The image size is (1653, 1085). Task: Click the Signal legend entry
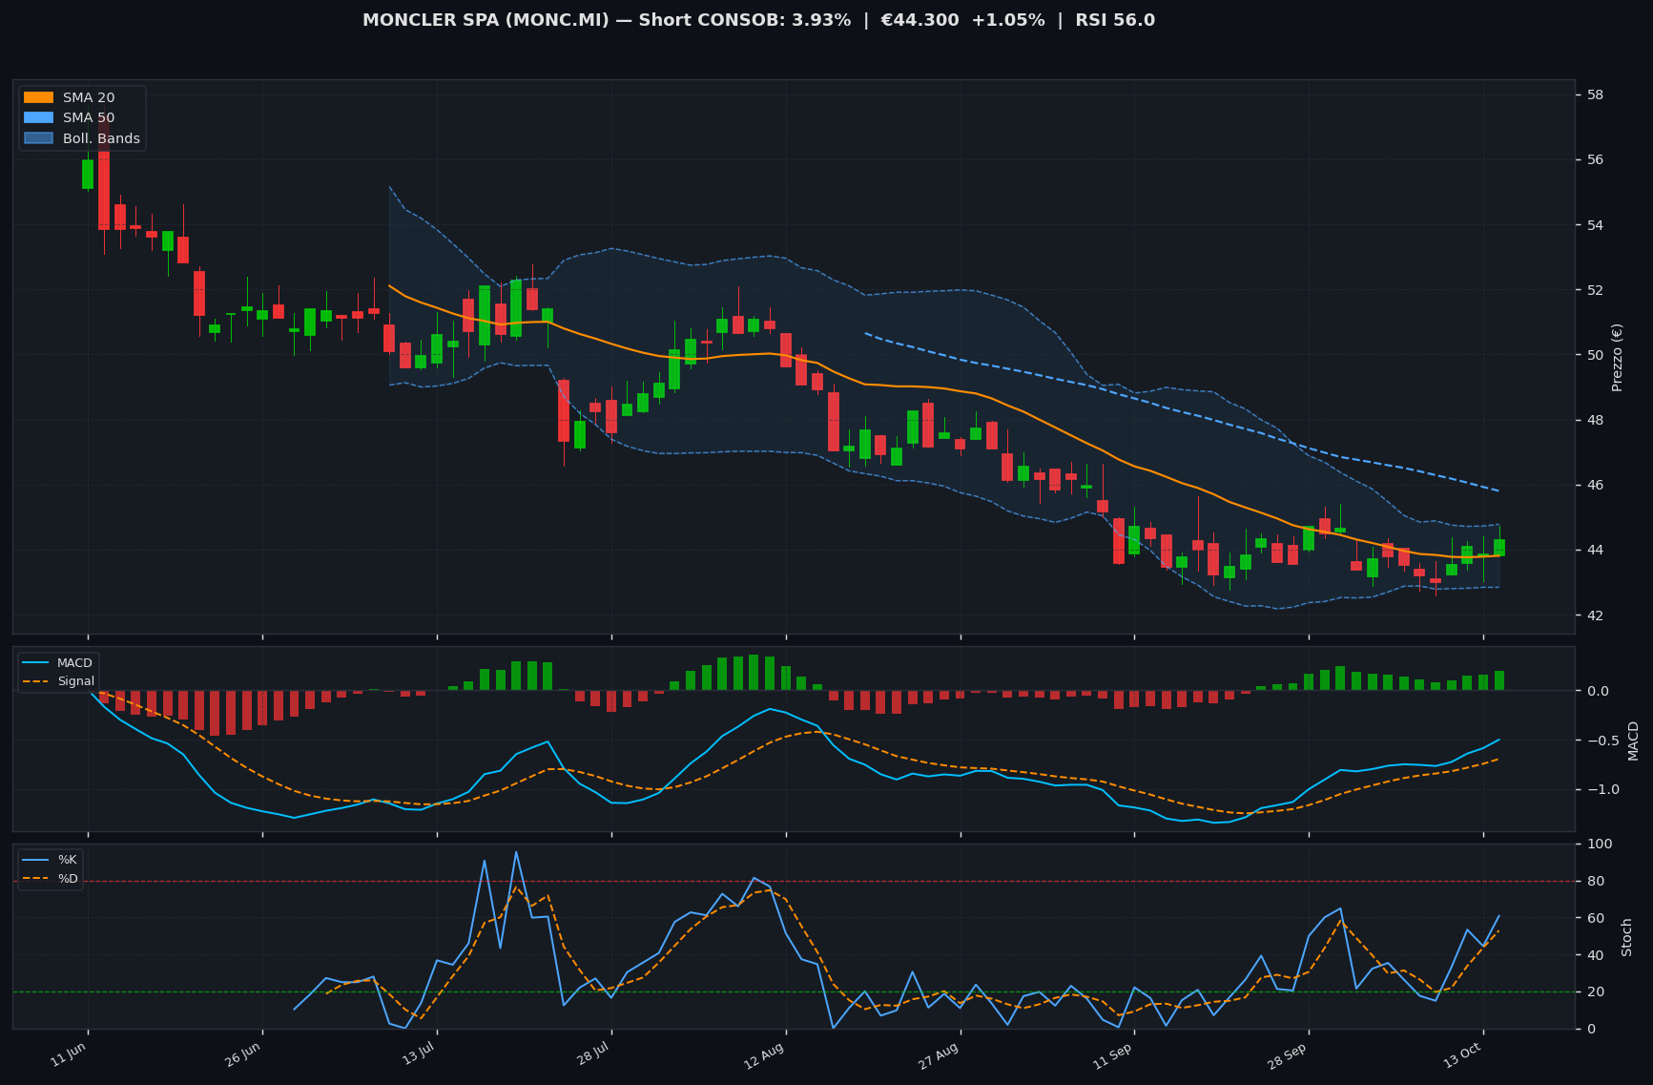coord(59,681)
